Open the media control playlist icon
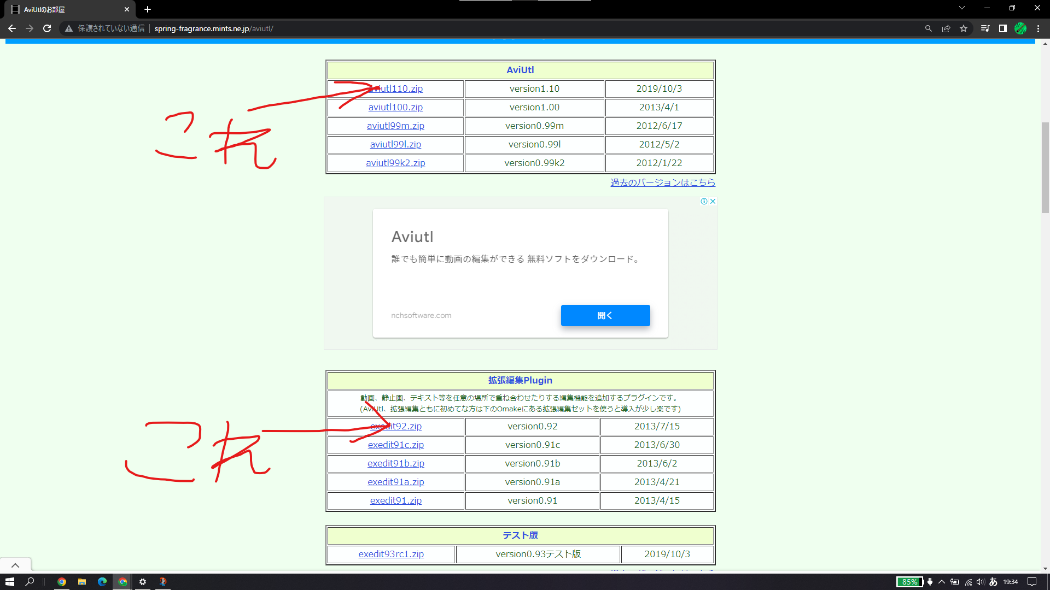Image resolution: width=1050 pixels, height=590 pixels. coord(985,28)
